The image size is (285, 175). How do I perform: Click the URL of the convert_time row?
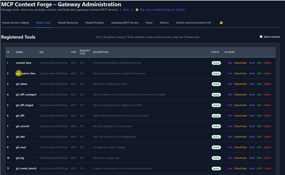click(54, 63)
